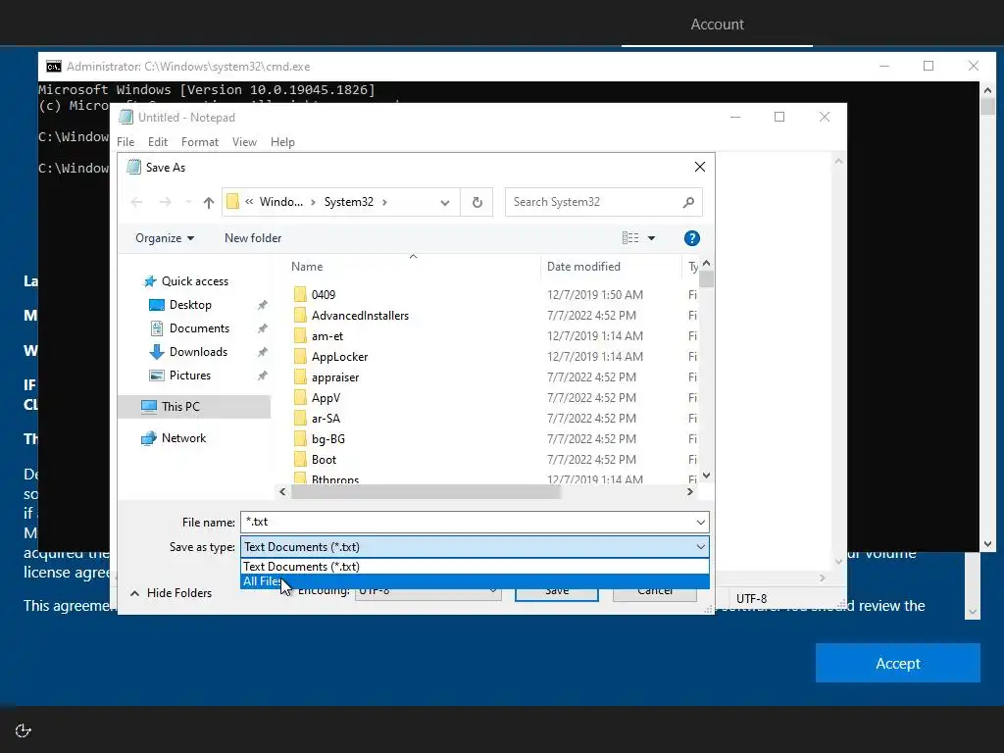Click the Windows segment in address bar
The width and height of the screenshot is (1004, 753).
tap(280, 202)
